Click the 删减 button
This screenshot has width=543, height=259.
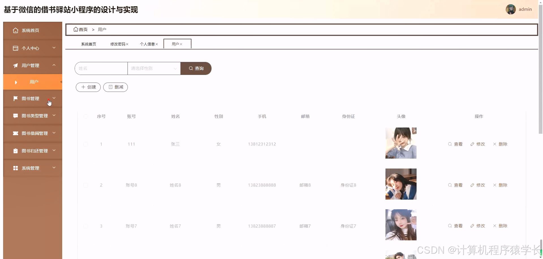point(115,87)
